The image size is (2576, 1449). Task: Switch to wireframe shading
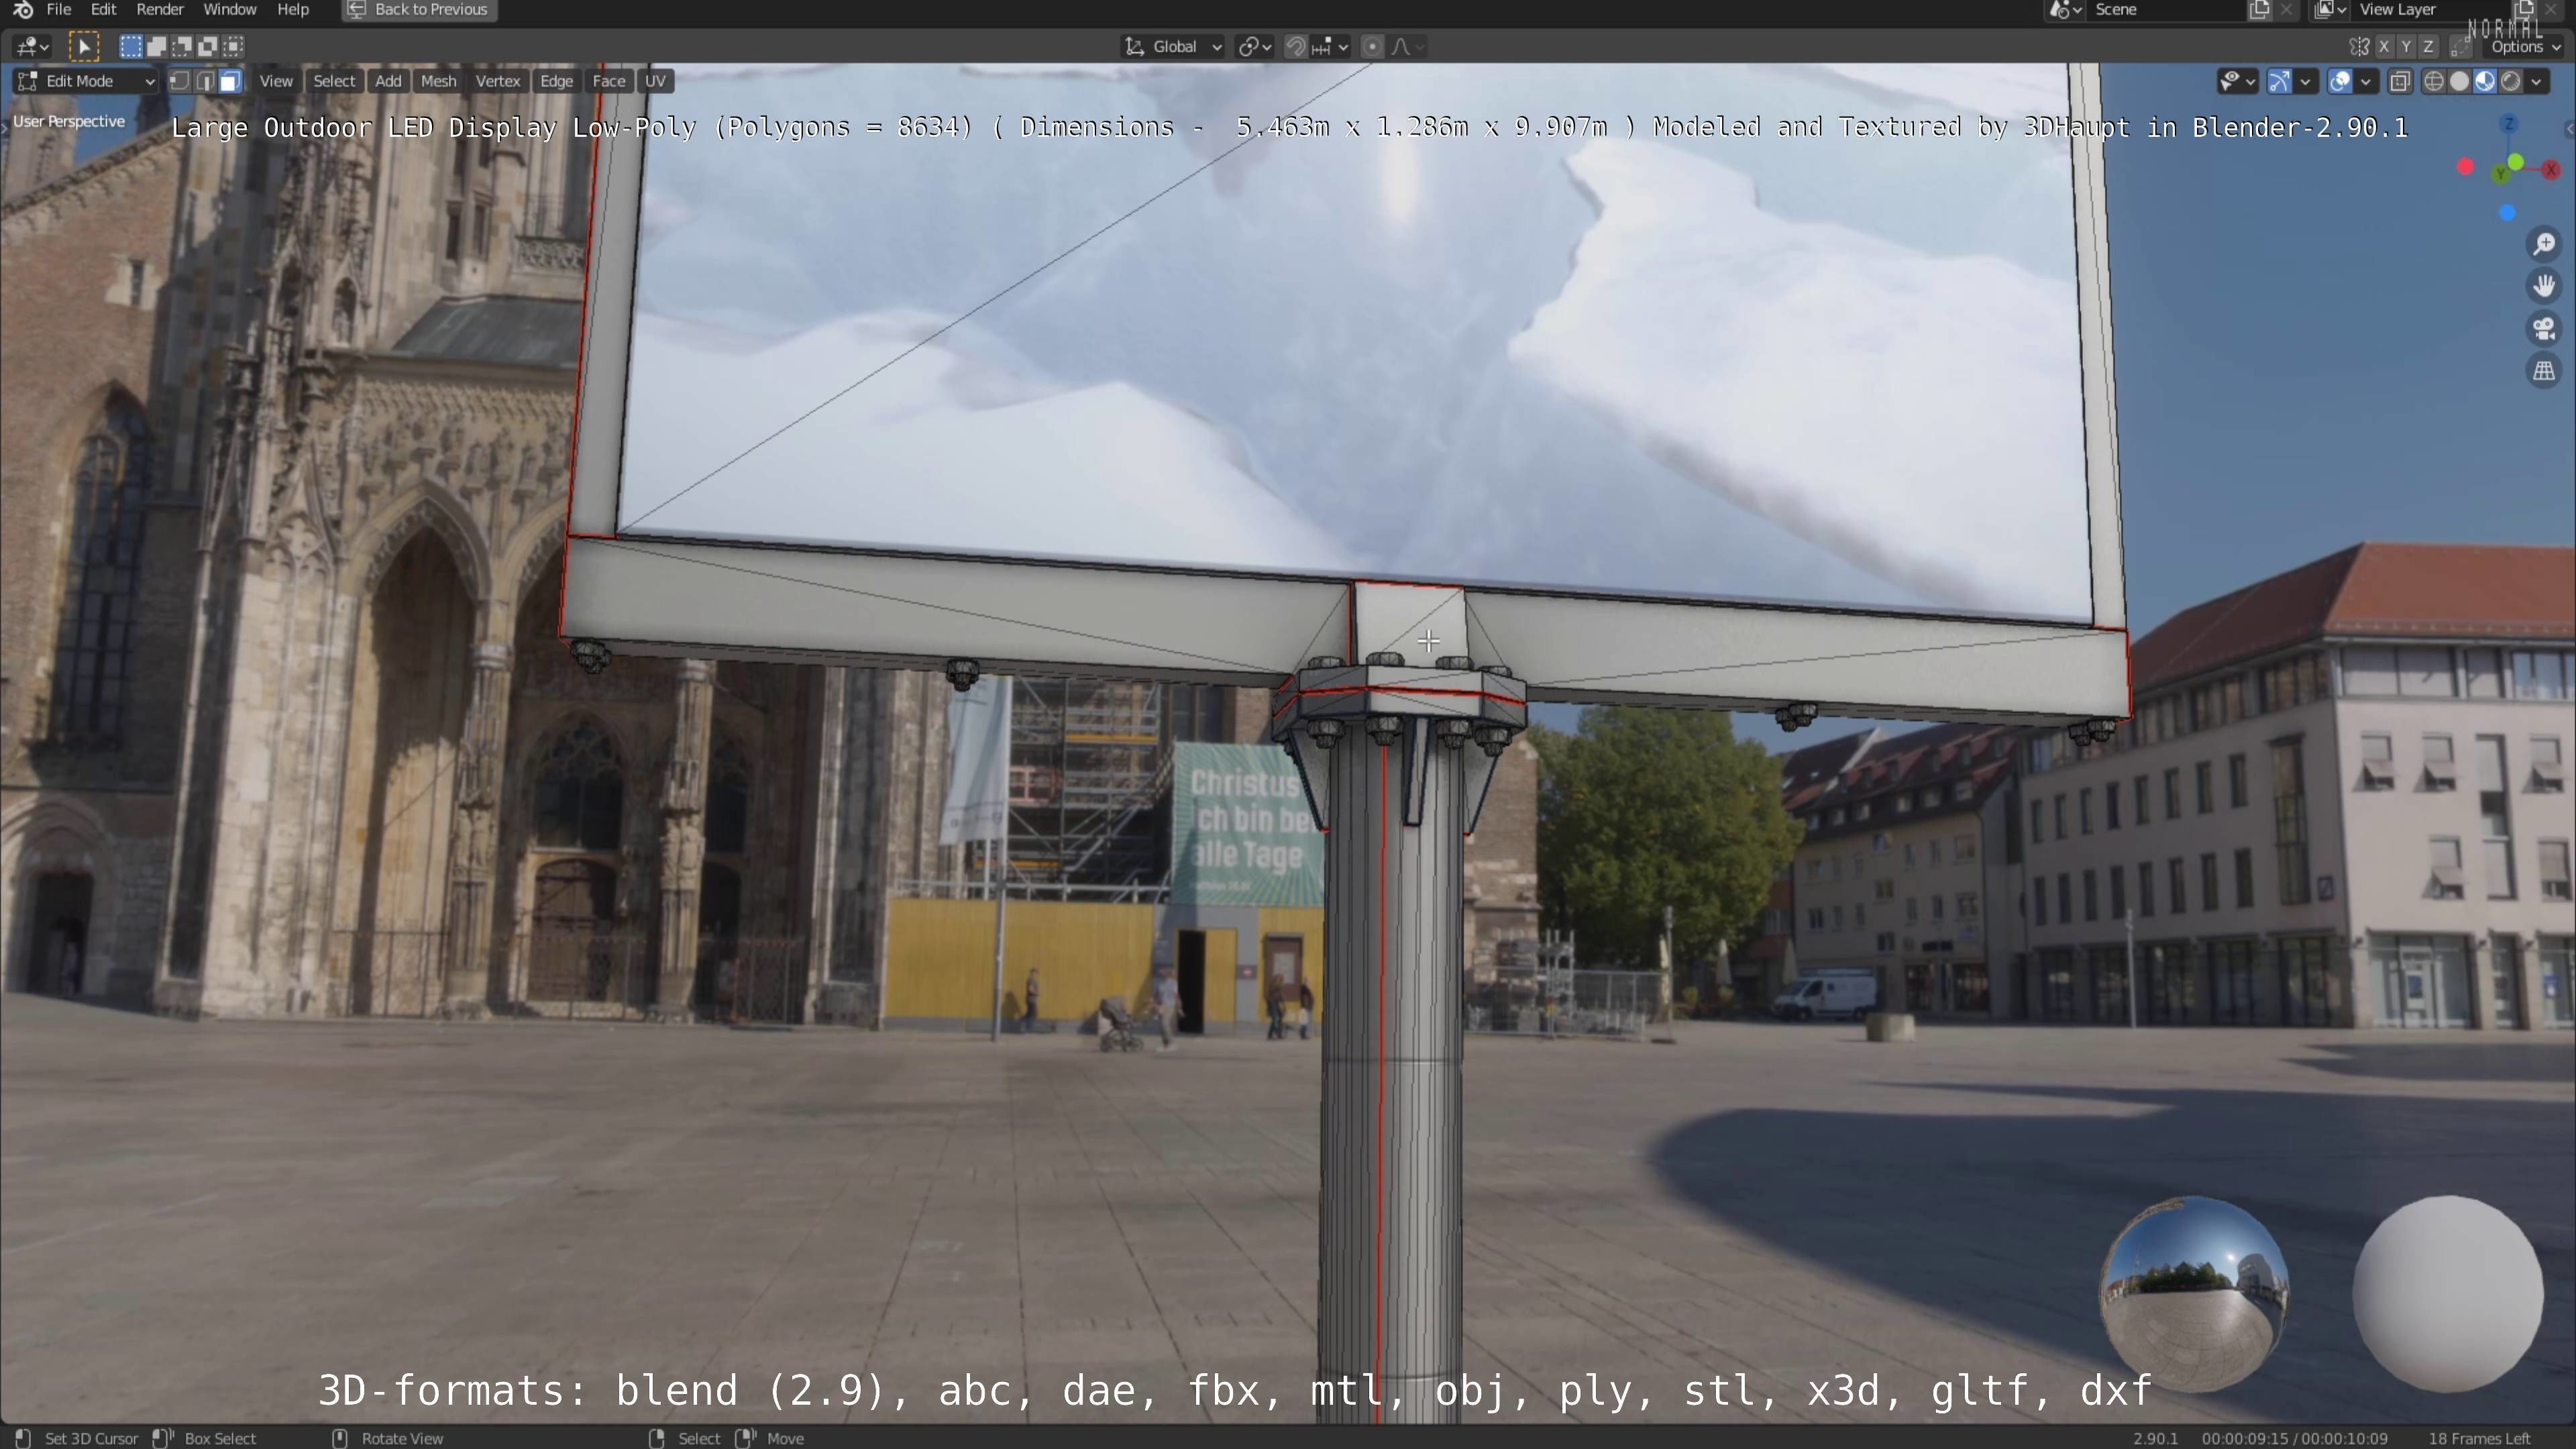pyautogui.click(x=2434, y=81)
